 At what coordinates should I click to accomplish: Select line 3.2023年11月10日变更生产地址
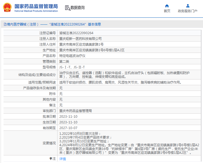[x=84, y=141]
